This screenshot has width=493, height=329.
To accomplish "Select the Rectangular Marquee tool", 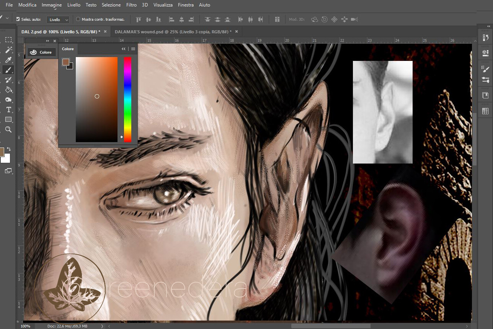I will coord(8,40).
